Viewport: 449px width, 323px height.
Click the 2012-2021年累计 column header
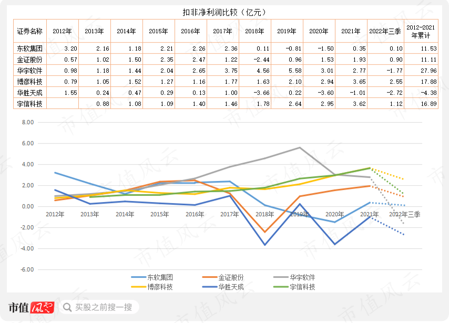pos(421,31)
